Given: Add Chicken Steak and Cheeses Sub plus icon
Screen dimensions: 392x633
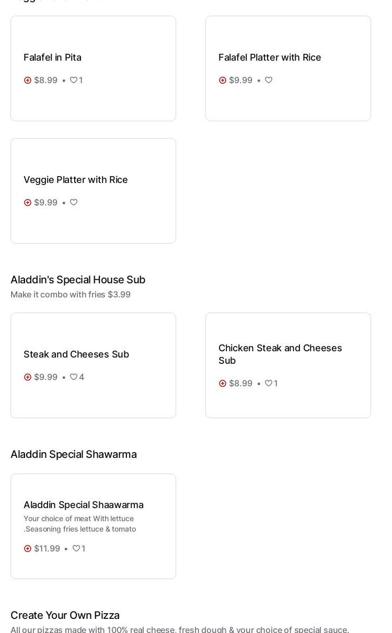Looking at the screenshot, I should [x=223, y=383].
